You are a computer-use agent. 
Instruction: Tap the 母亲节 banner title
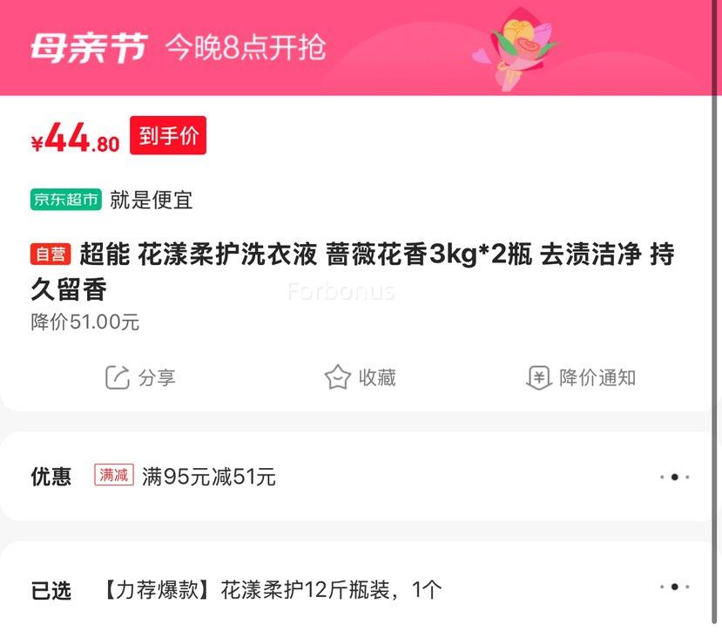coord(89,48)
